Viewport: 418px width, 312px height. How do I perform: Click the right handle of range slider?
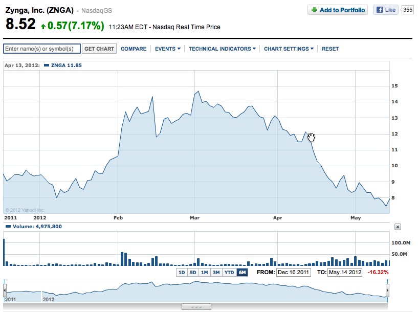point(387,291)
